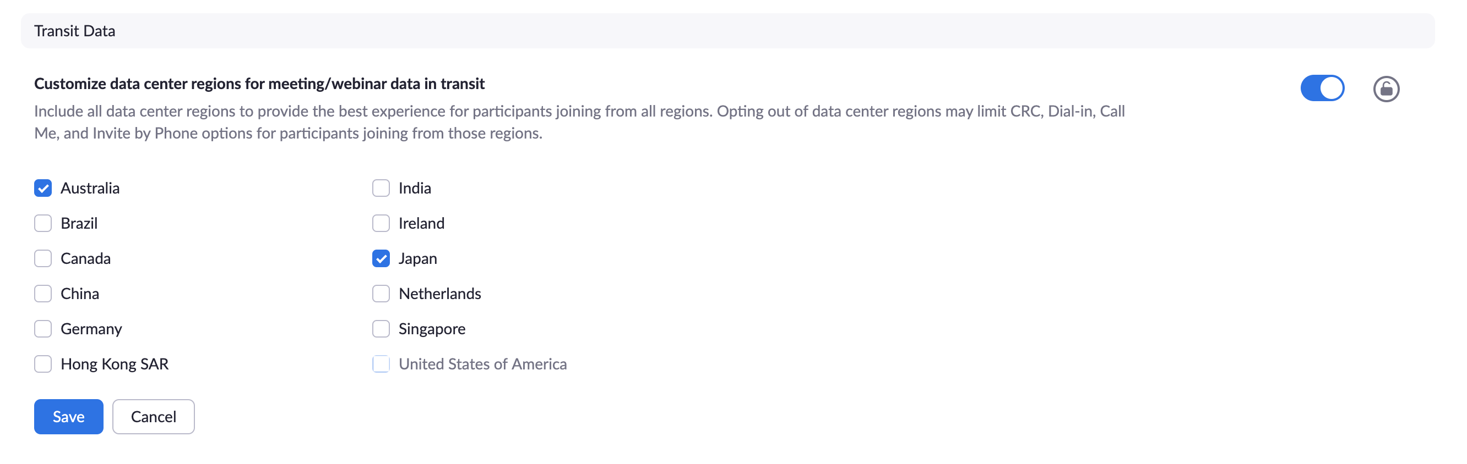The width and height of the screenshot is (1467, 464).
Task: Uncheck the Japan checkbox
Action: tap(381, 259)
